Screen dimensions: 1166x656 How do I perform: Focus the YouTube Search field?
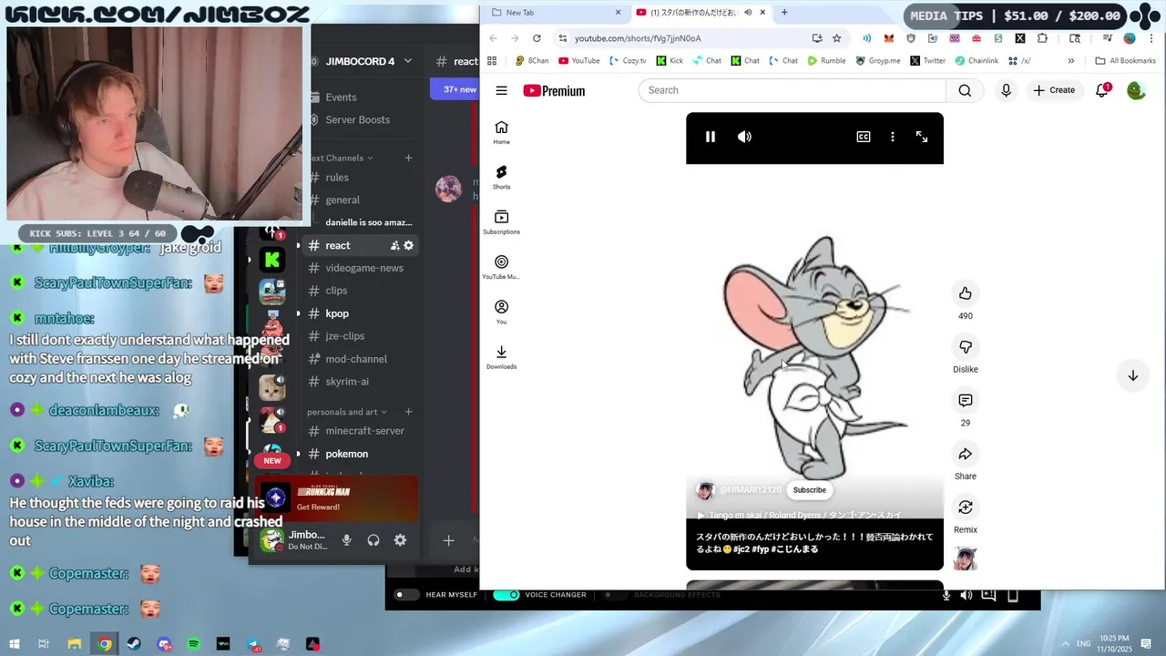click(793, 90)
